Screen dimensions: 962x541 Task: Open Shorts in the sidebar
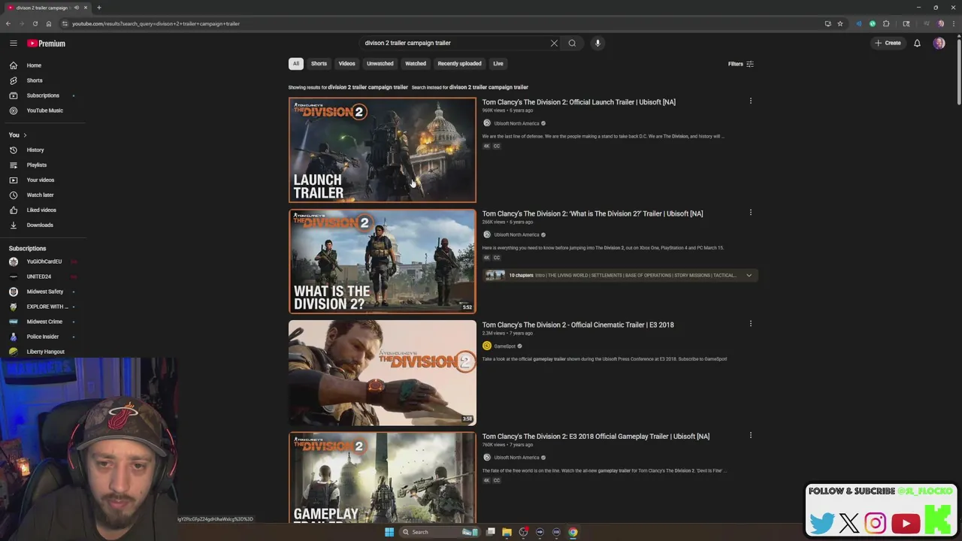(44, 80)
